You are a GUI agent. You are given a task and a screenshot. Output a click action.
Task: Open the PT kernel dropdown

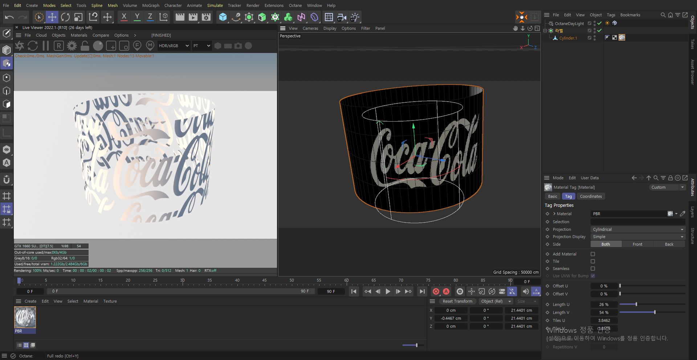(201, 46)
